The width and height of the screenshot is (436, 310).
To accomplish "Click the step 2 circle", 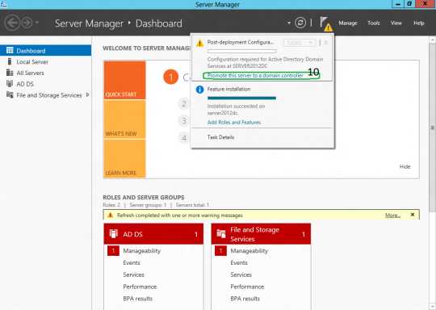I will [x=184, y=104].
